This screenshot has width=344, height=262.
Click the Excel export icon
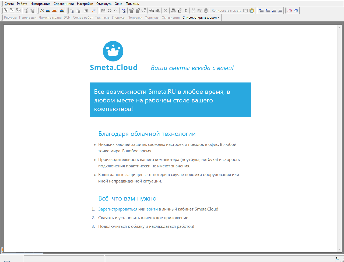point(86,11)
